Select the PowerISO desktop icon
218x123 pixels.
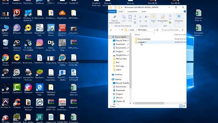[28, 29]
